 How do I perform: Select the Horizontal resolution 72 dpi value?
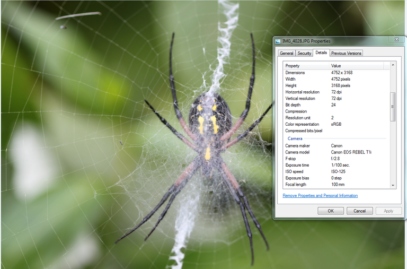pos(337,92)
